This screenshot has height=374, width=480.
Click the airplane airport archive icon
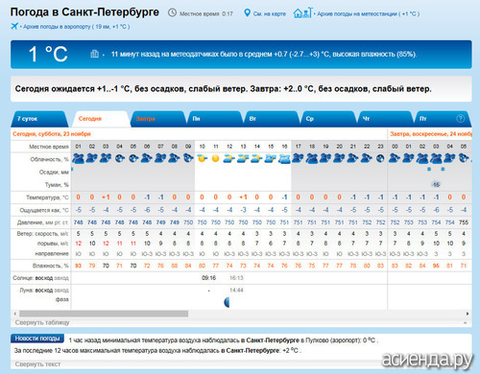pos(14,26)
